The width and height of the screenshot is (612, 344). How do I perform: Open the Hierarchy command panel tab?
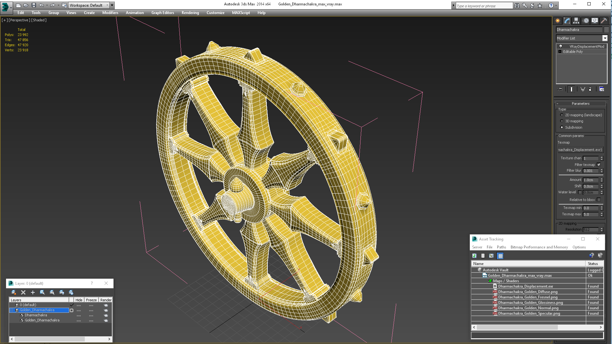tap(576, 21)
